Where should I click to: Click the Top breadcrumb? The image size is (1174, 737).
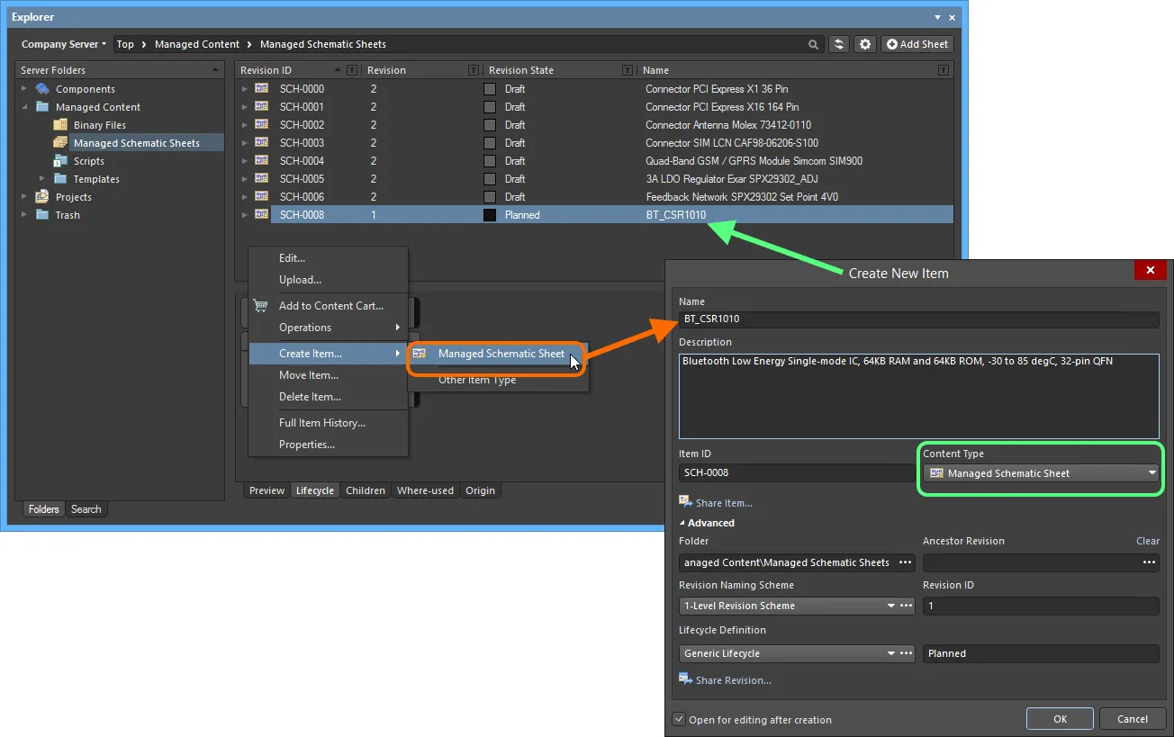click(x=125, y=44)
